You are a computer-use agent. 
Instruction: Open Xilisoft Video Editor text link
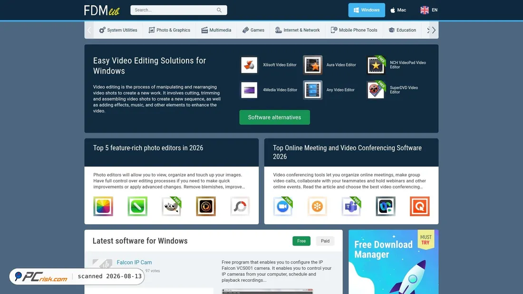click(x=280, y=65)
